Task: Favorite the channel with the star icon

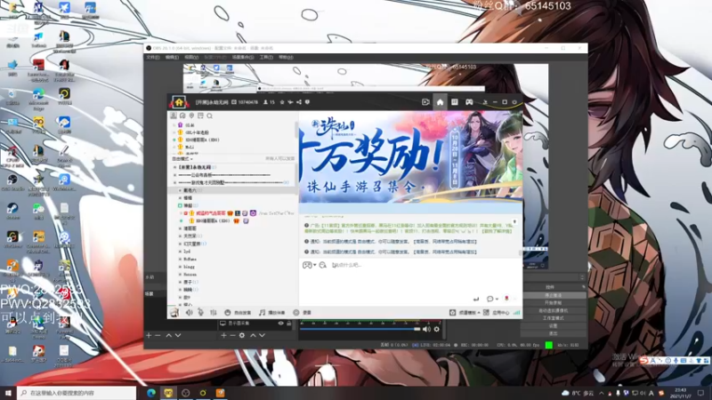Action: [282, 102]
